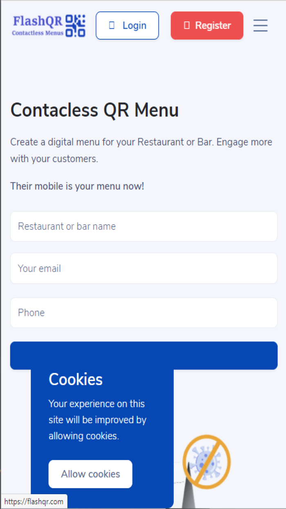This screenshot has width=286, height=509.
Task: Click the 'Restaurant or bar name' field
Action: tap(143, 226)
